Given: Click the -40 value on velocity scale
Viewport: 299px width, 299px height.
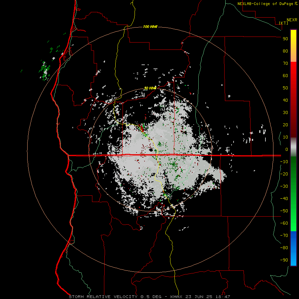Looking at the screenshot, I should 284,199.
